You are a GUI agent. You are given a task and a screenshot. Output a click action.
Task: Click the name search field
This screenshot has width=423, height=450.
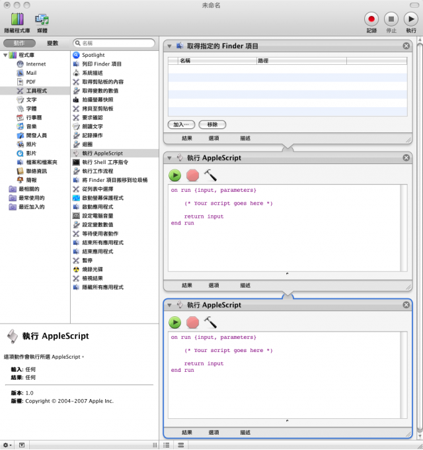click(x=114, y=43)
